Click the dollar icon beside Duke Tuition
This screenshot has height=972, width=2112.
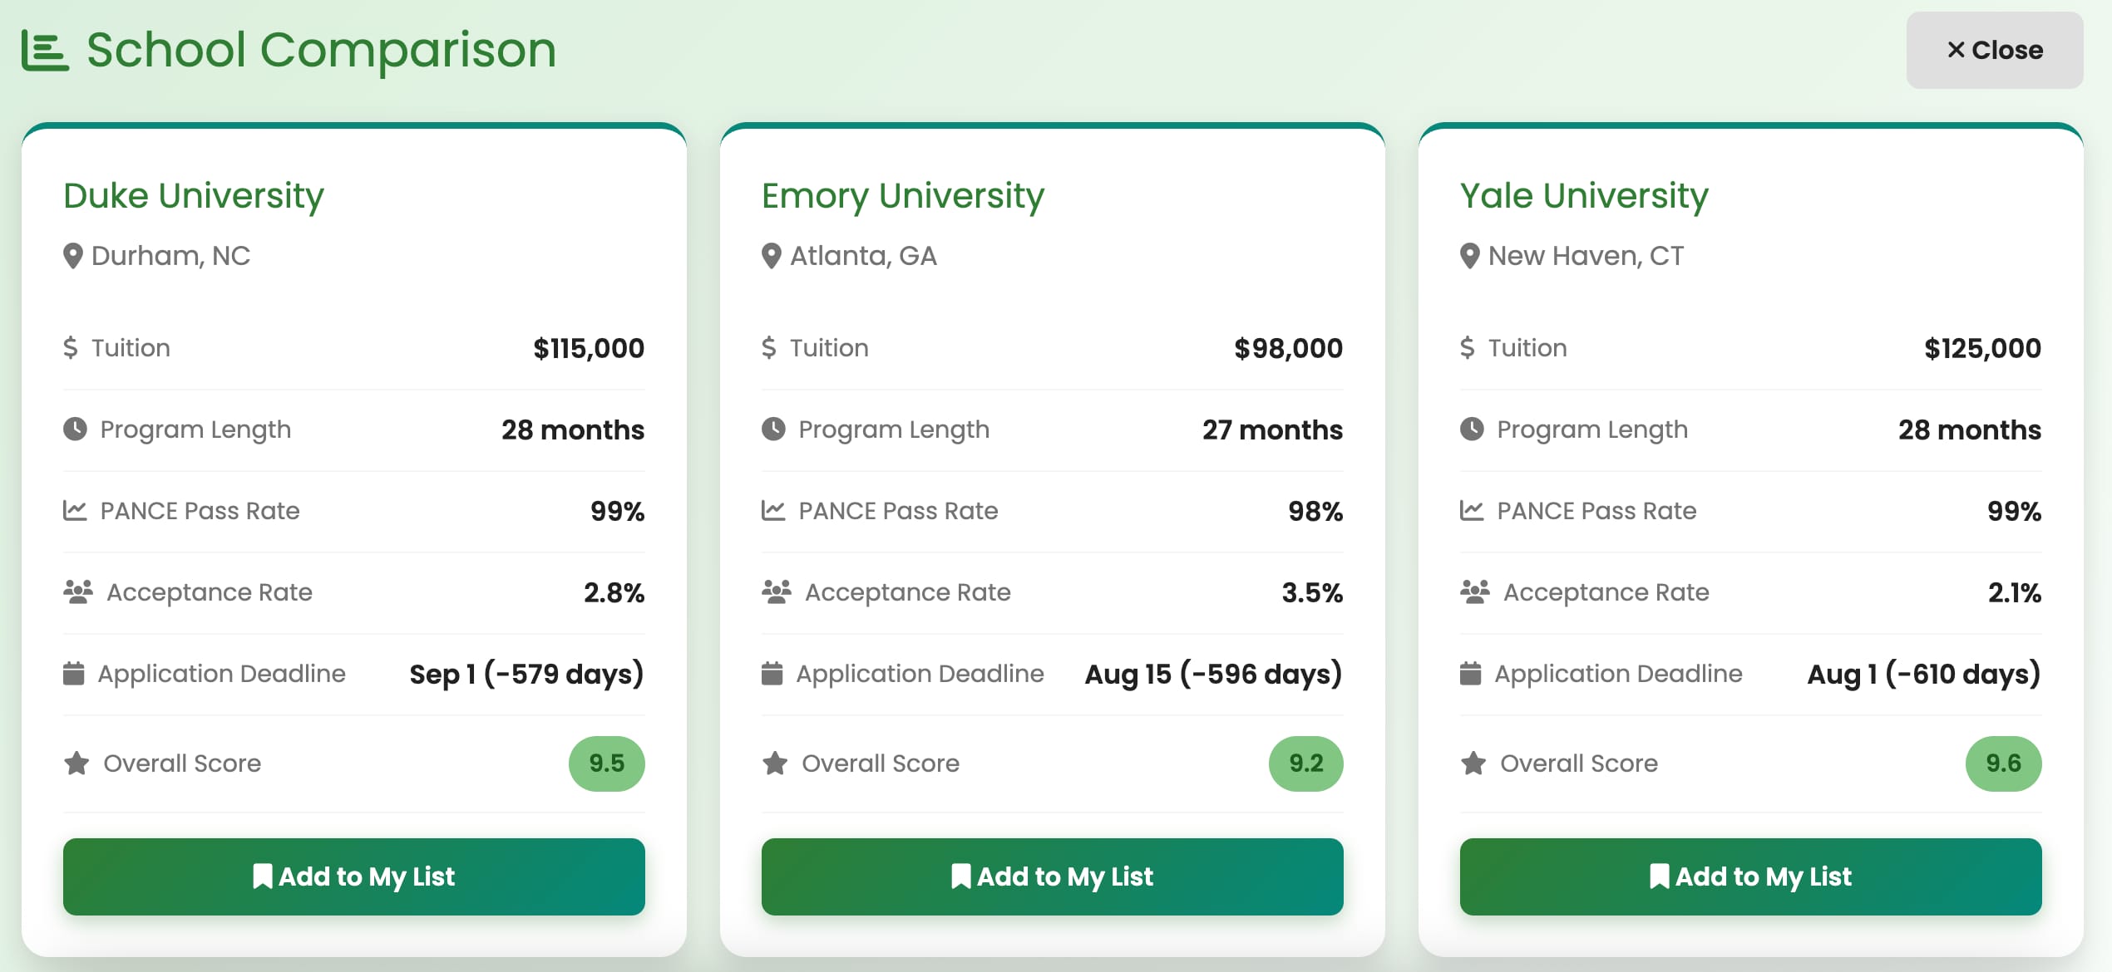(71, 347)
